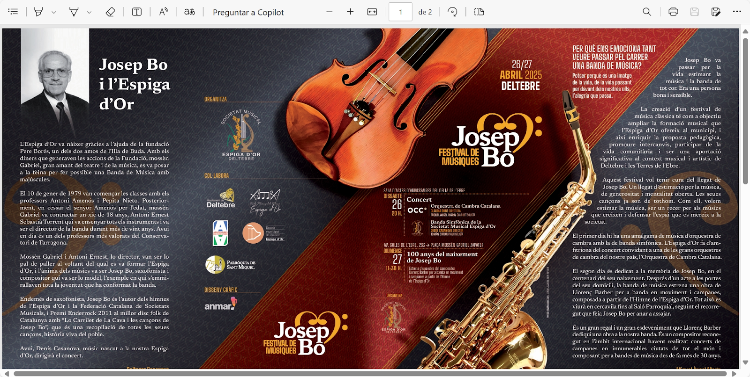This screenshot has width=750, height=377.
Task: Click the 'DISSENY GRÀFIC' label
Action: click(x=221, y=290)
